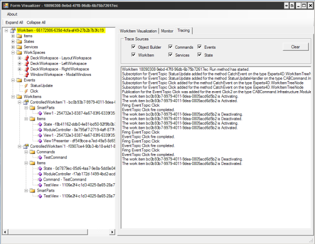Select the Command - TestCommand tree item

65,180
